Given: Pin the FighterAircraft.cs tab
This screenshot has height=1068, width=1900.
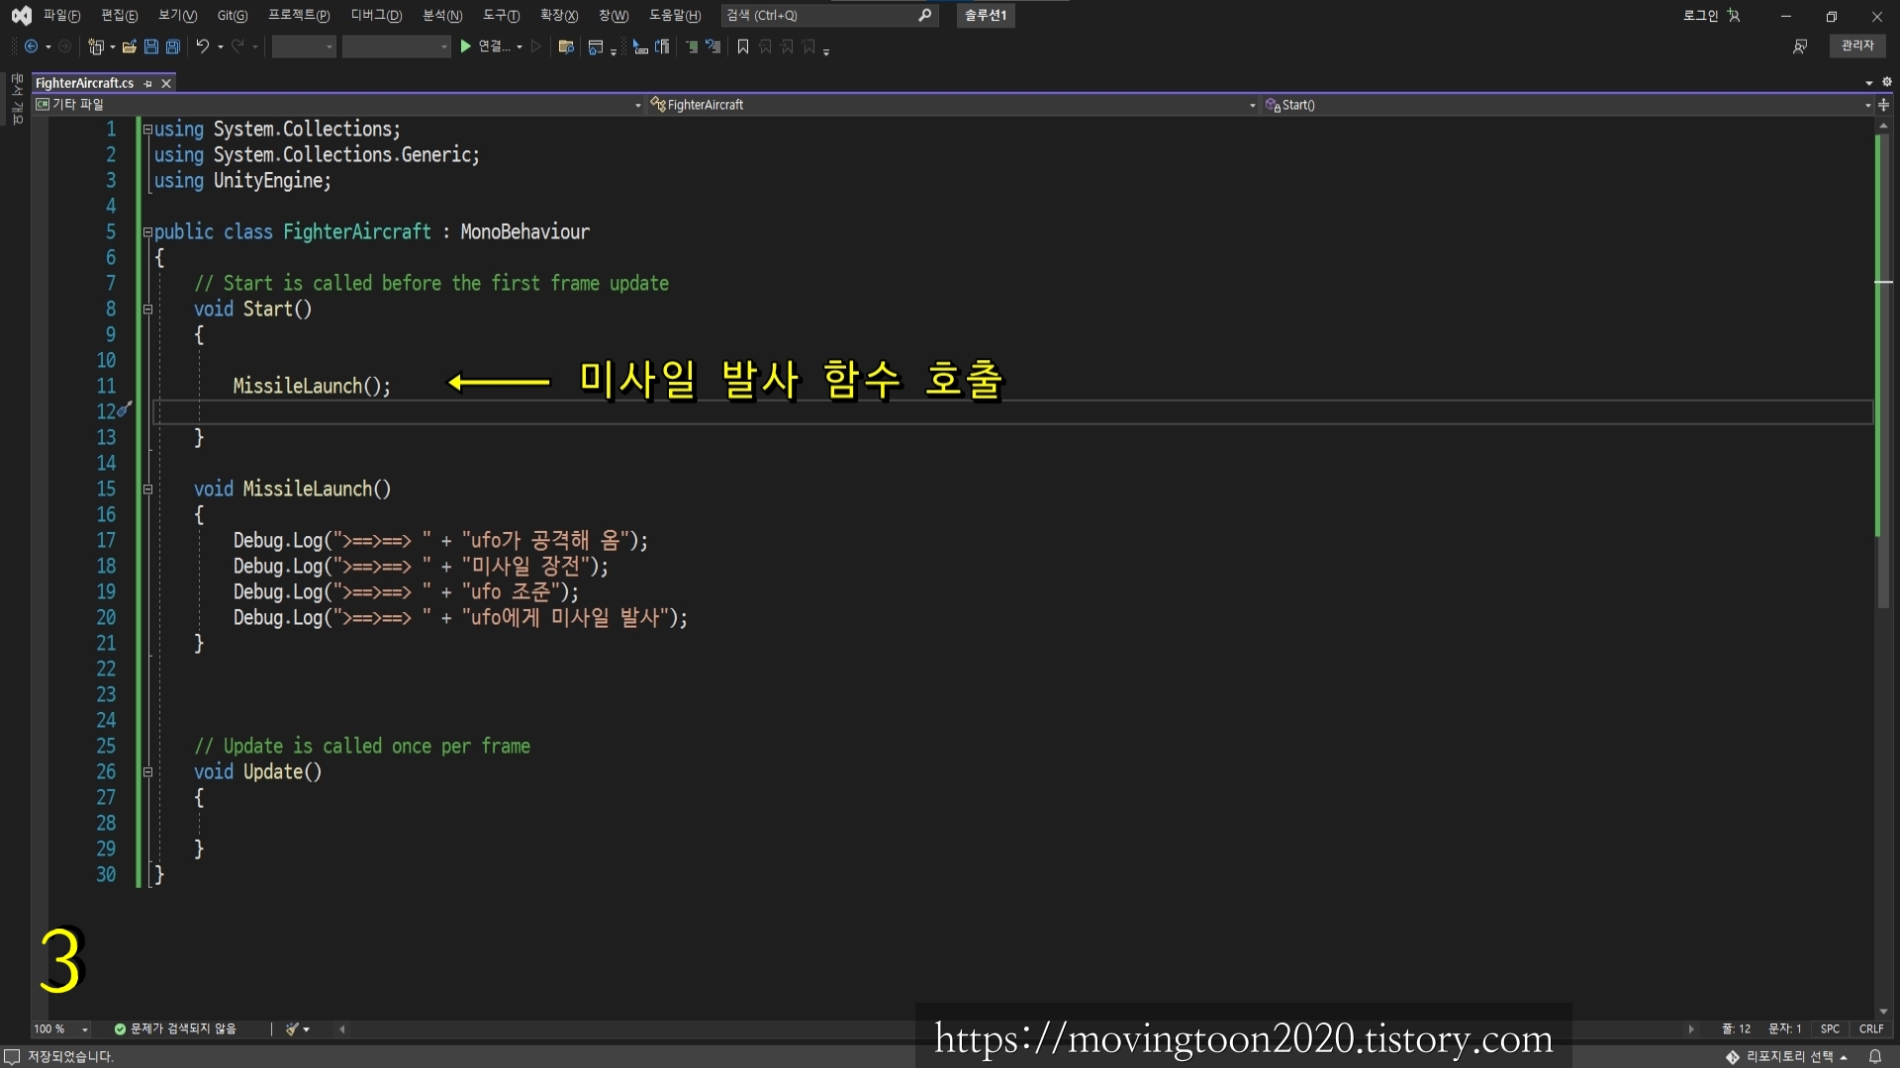Looking at the screenshot, I should [x=148, y=83].
